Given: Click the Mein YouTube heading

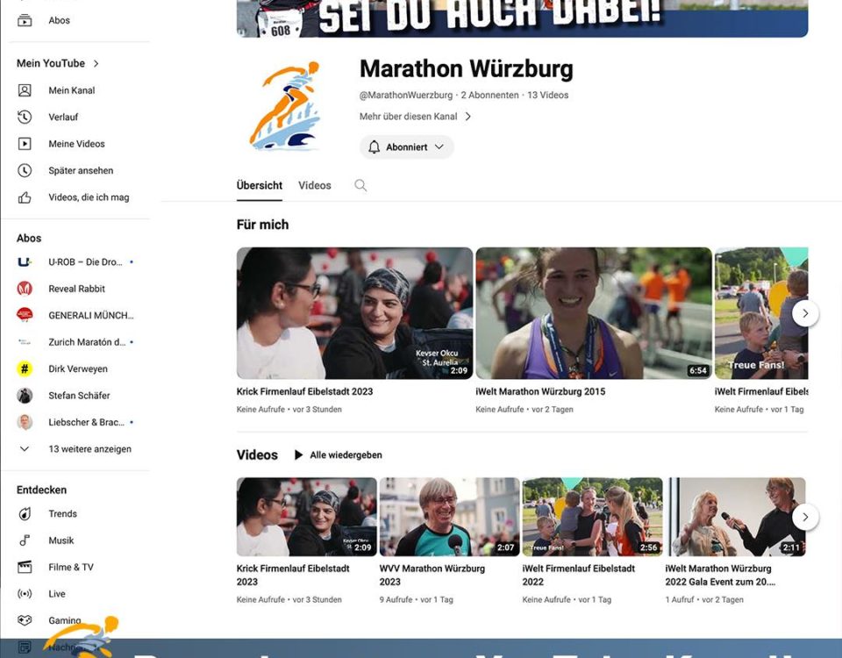Looking at the screenshot, I should [x=51, y=63].
